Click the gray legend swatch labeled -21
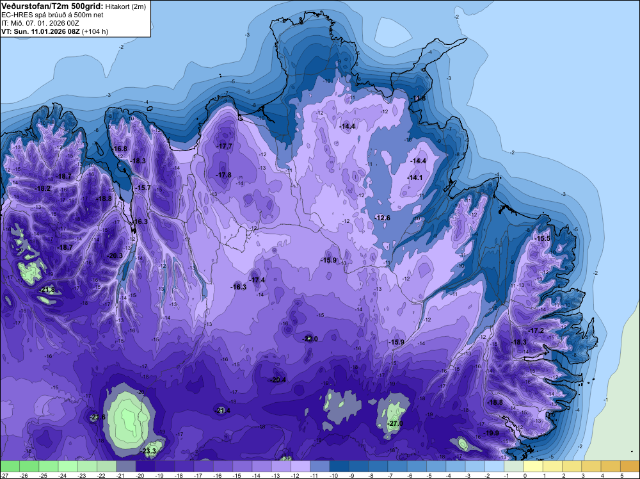The image size is (640, 479). [x=125, y=466]
